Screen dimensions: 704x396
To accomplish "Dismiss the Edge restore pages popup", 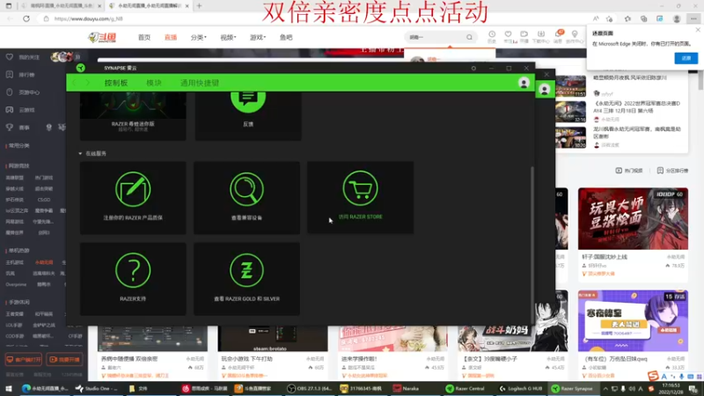I will 698,30.
